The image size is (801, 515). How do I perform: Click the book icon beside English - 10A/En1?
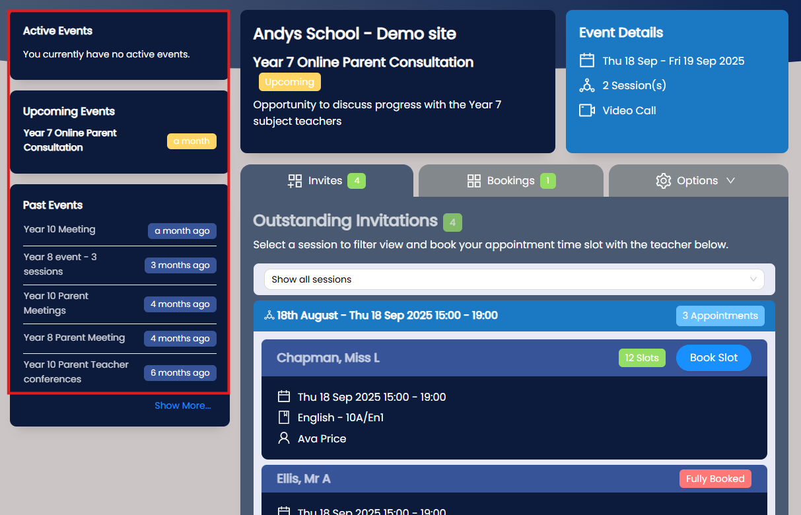(x=284, y=417)
